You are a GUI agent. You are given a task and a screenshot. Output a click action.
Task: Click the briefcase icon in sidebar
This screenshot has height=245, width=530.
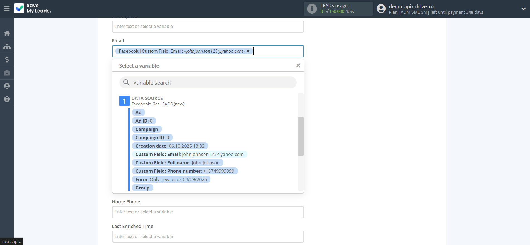click(x=7, y=73)
